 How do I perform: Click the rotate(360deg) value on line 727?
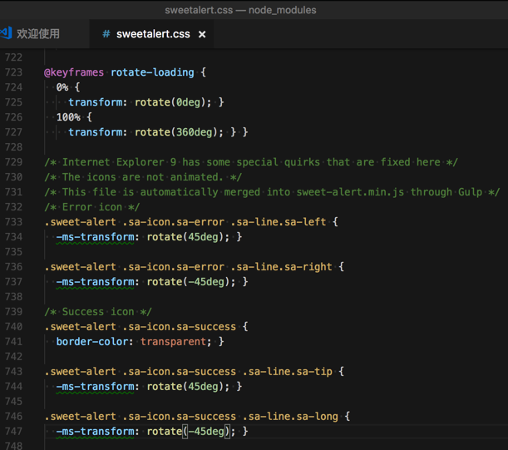coord(179,132)
